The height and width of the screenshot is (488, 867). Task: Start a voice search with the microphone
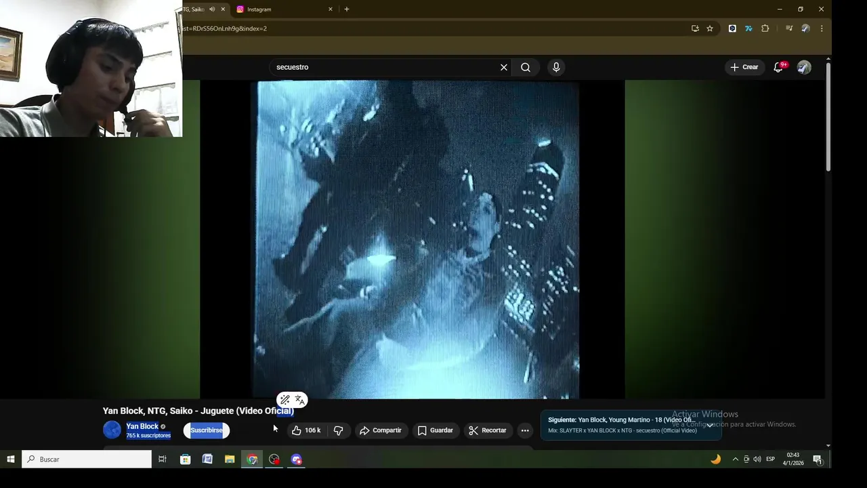[x=556, y=67]
